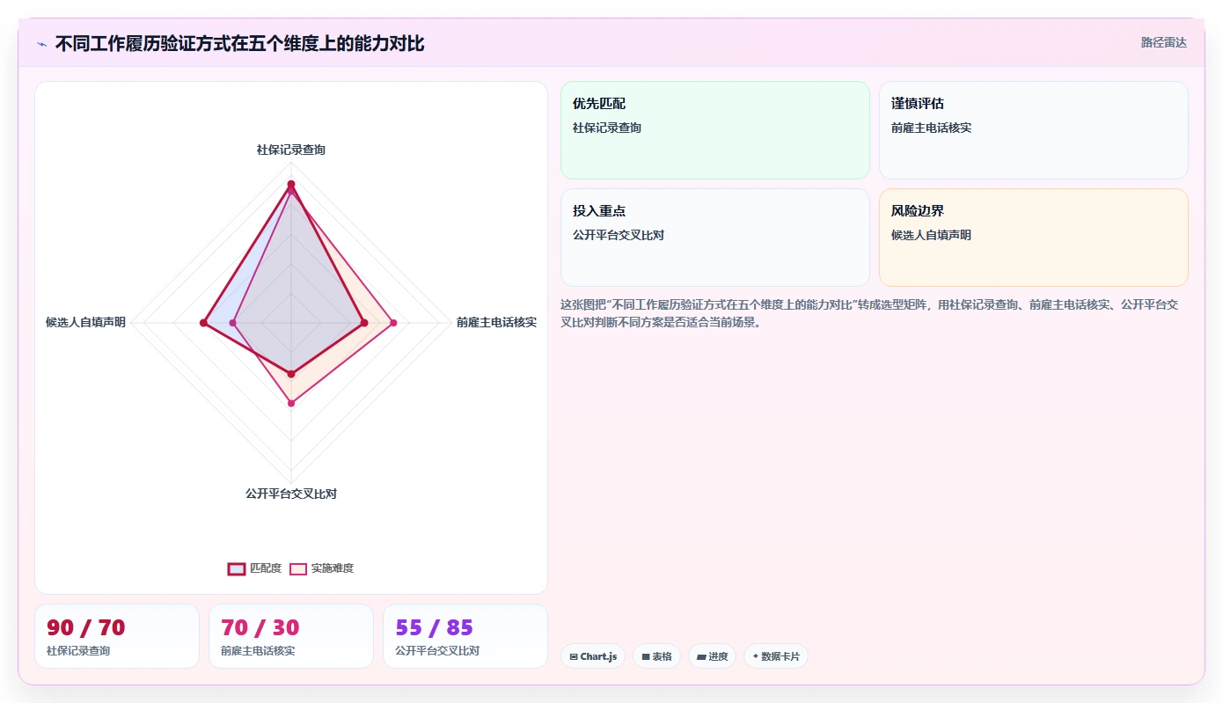Click the pulse icon beside the page title
Image resolution: width=1223 pixels, height=703 pixels.
pyautogui.click(x=41, y=44)
